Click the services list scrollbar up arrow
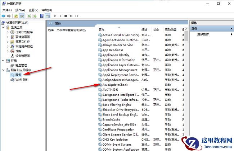 coord(186,29)
